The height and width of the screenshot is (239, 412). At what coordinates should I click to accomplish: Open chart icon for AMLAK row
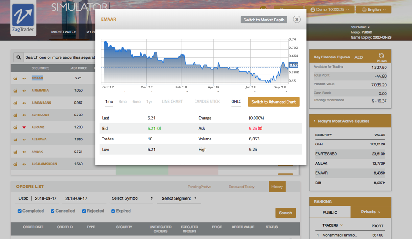(16, 152)
